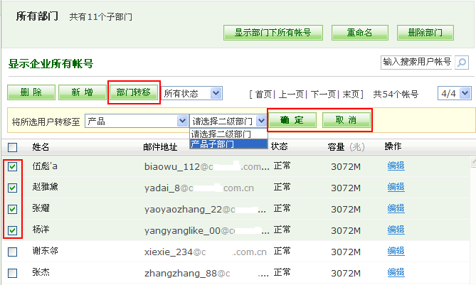Select 请选择二级部门 option in open list
The width and height of the screenshot is (476, 285).
click(x=228, y=134)
